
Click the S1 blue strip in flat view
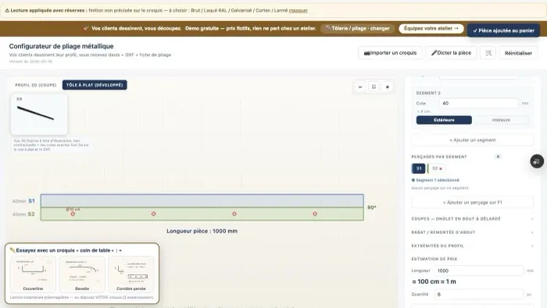202,201
